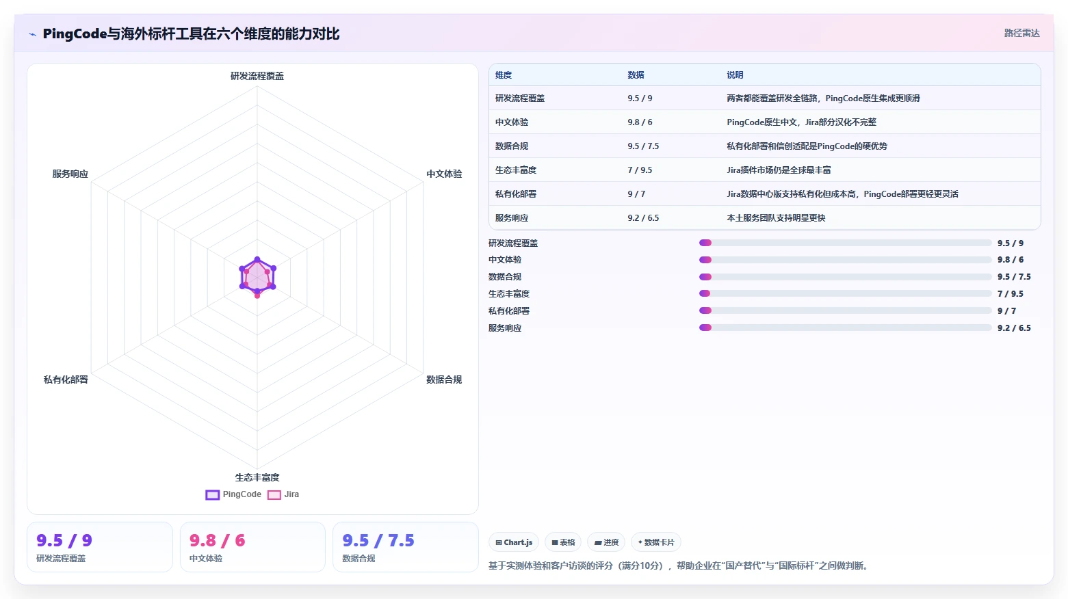Click the Chart.js tag chip
1068x599 pixels.
(x=514, y=542)
